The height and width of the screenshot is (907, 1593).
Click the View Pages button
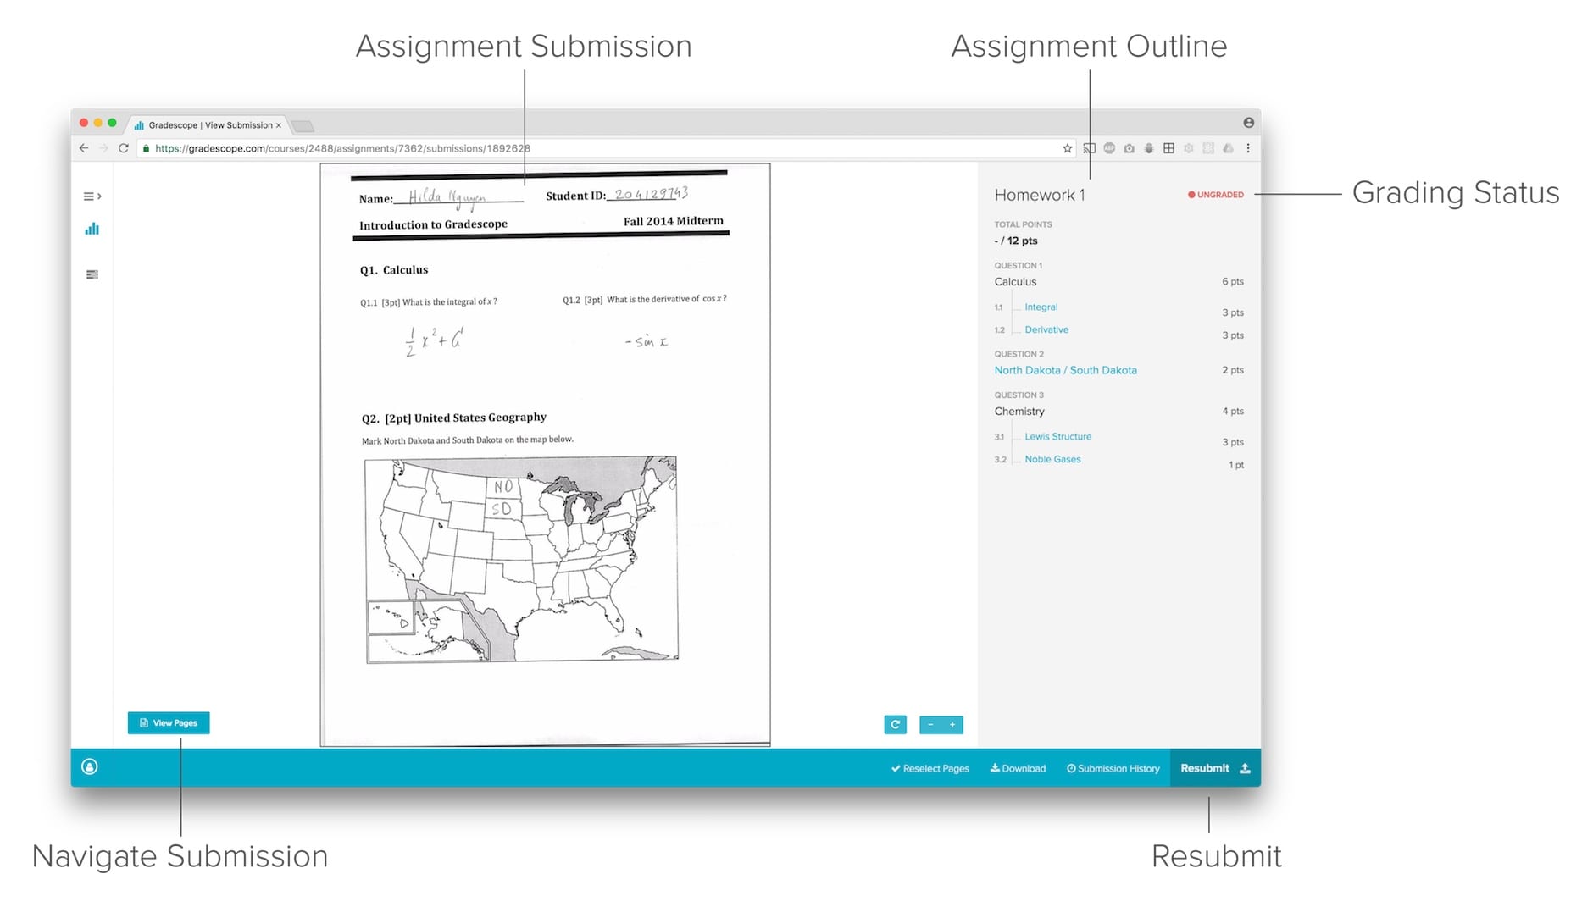(x=169, y=723)
